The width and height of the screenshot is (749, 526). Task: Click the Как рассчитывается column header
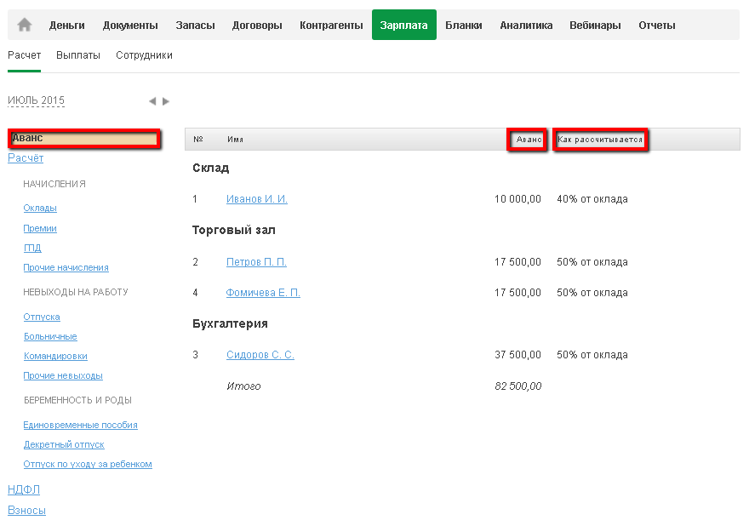click(x=600, y=140)
